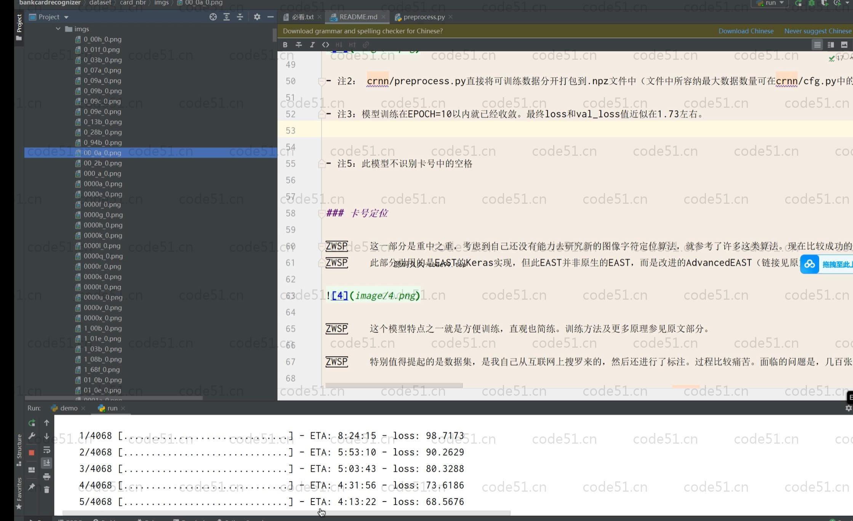Viewport: 853px width, 521px height.
Task: Close the demo run tab
Action: (x=83, y=408)
